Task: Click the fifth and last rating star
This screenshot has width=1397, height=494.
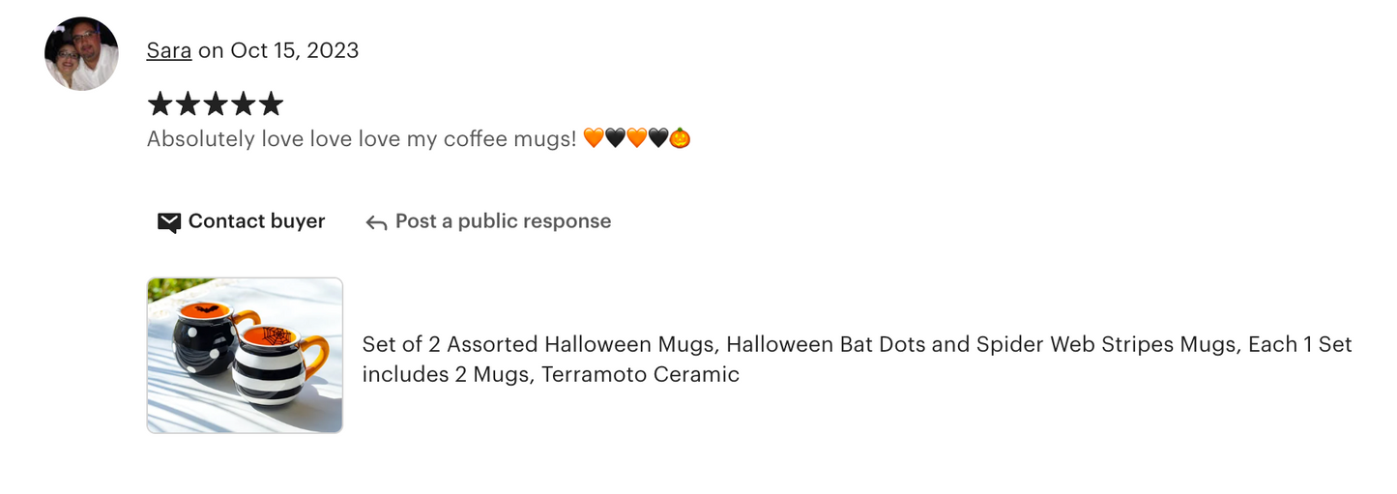Action: (272, 103)
